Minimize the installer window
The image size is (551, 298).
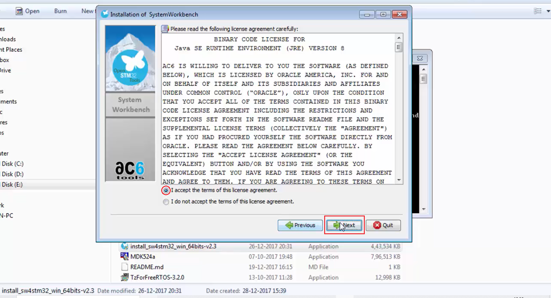(367, 14)
